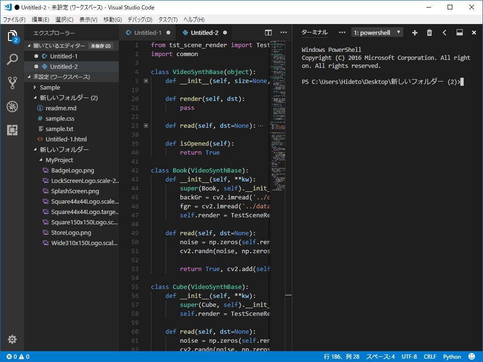The image size is (483, 362).
Task: Open LockScreenLogo.scale file in explorer
Action: coord(72,181)
